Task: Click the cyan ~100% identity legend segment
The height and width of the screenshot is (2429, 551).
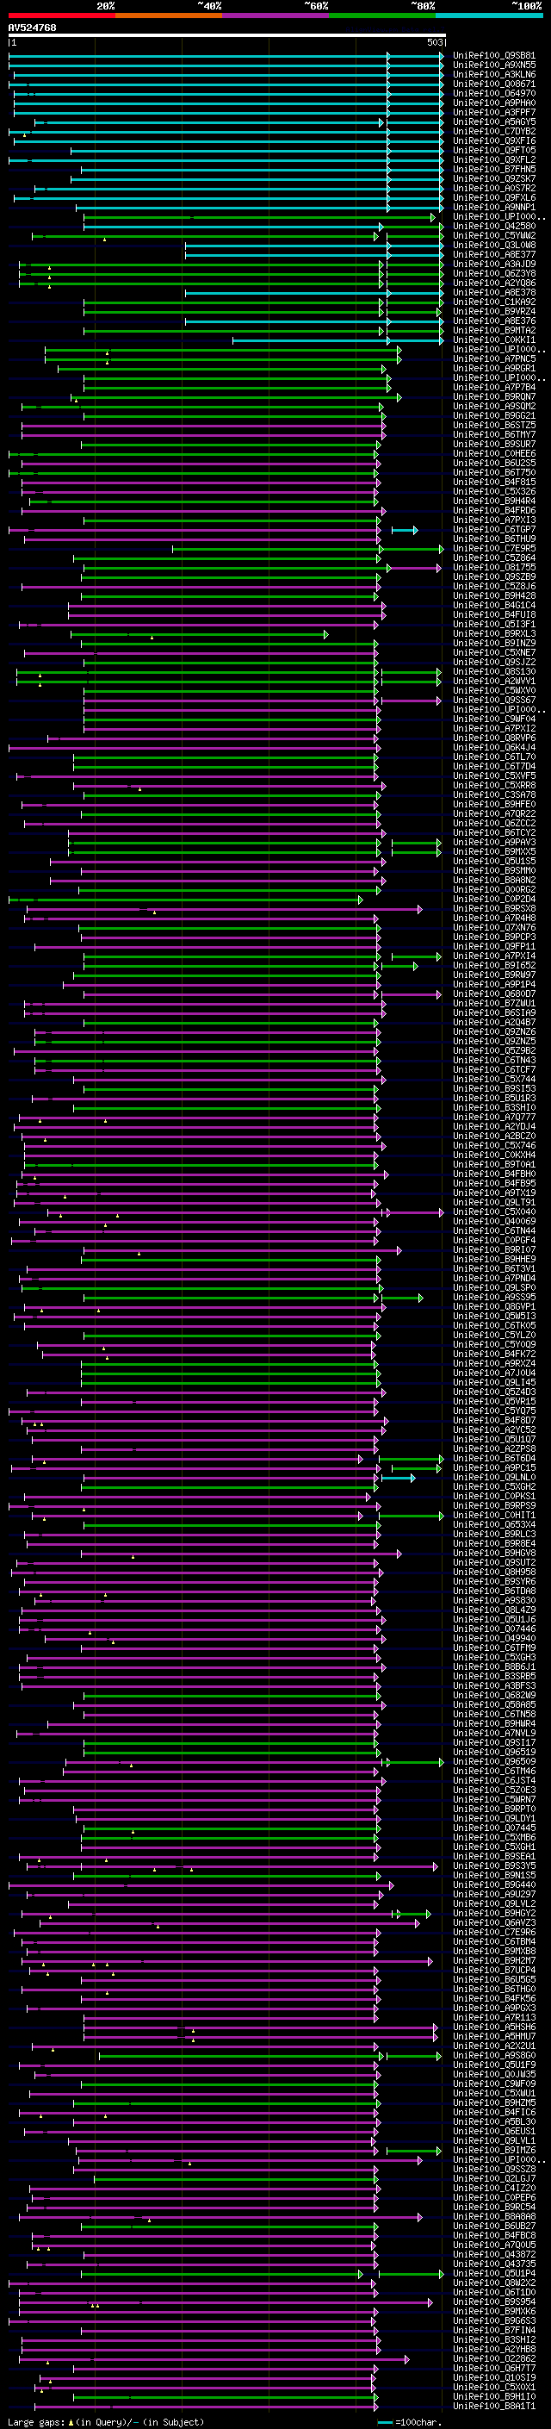Action: (x=489, y=16)
